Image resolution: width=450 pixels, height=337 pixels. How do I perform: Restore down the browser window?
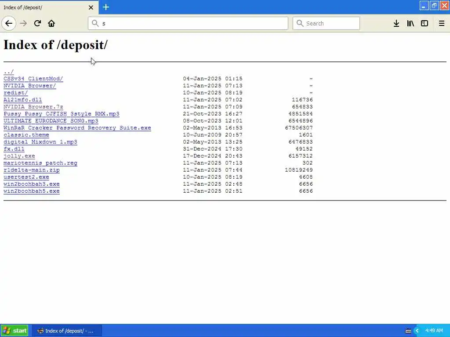[x=434, y=6]
